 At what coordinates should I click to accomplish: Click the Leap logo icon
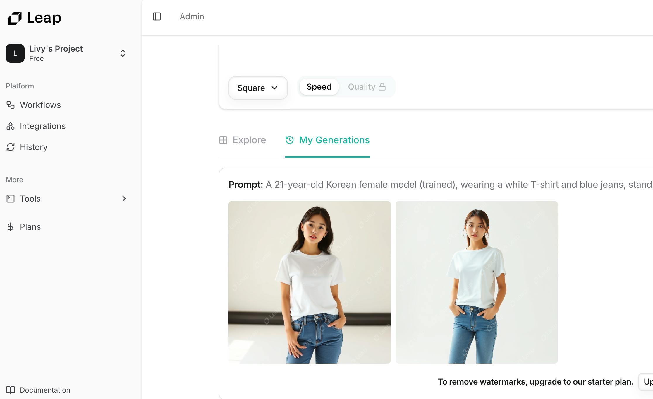click(15, 18)
